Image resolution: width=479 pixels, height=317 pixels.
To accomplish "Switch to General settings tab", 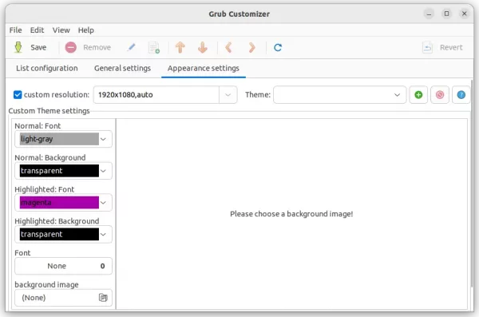I will pyautogui.click(x=122, y=68).
